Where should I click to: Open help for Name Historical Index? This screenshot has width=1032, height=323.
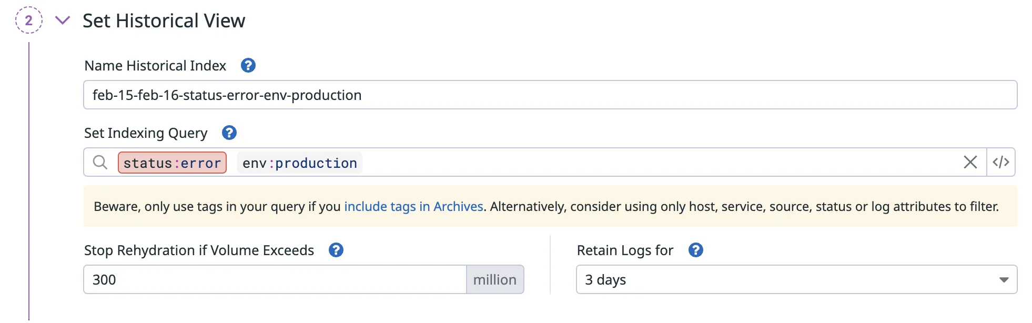coord(248,66)
